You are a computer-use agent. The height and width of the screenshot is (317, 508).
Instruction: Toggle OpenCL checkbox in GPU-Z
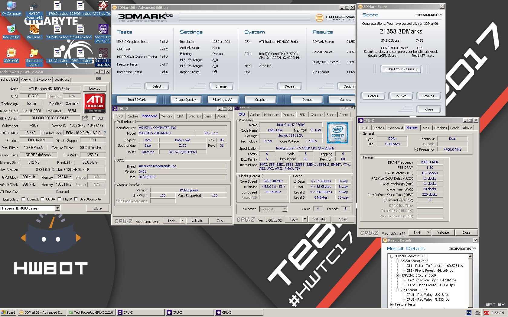coord(23,199)
